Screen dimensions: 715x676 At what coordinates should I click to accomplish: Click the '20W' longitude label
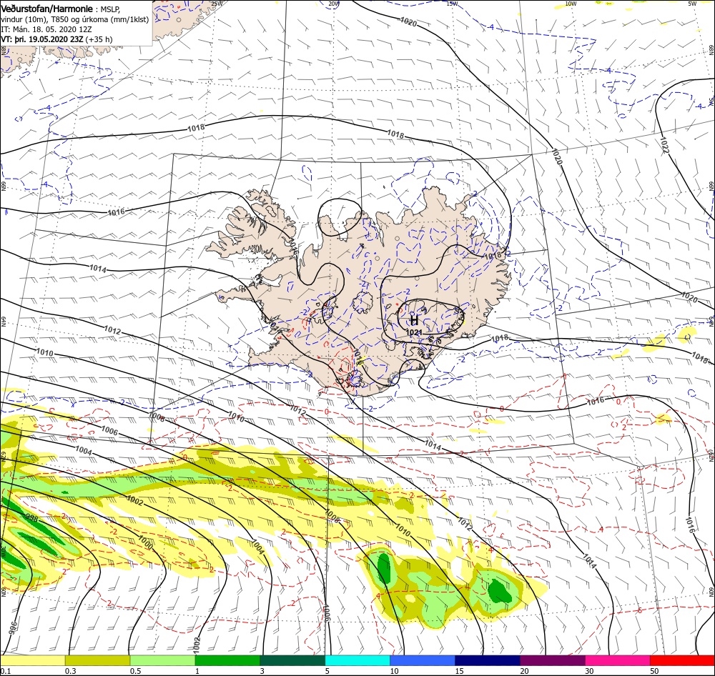tap(334, 4)
